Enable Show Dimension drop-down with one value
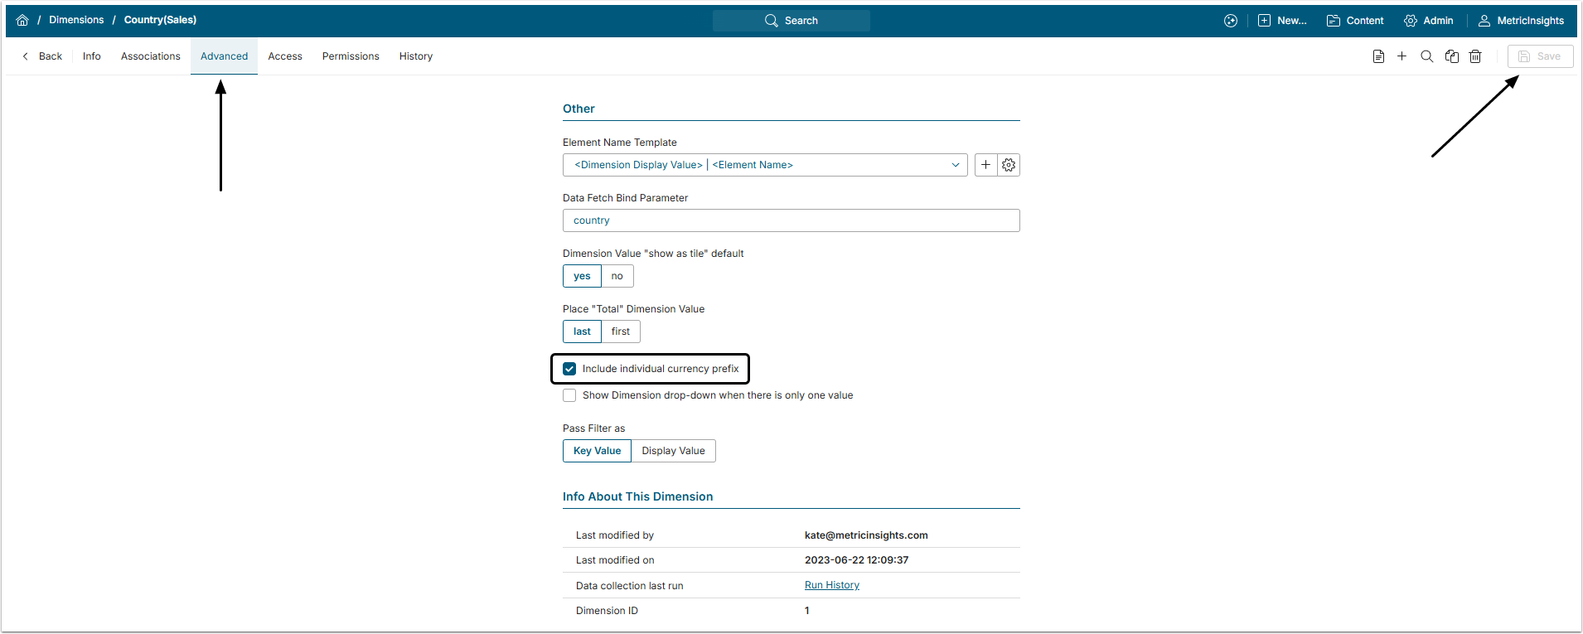The image size is (1583, 634). [569, 395]
